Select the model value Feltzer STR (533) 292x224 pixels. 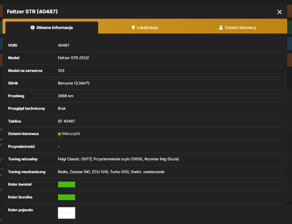tap(73, 58)
